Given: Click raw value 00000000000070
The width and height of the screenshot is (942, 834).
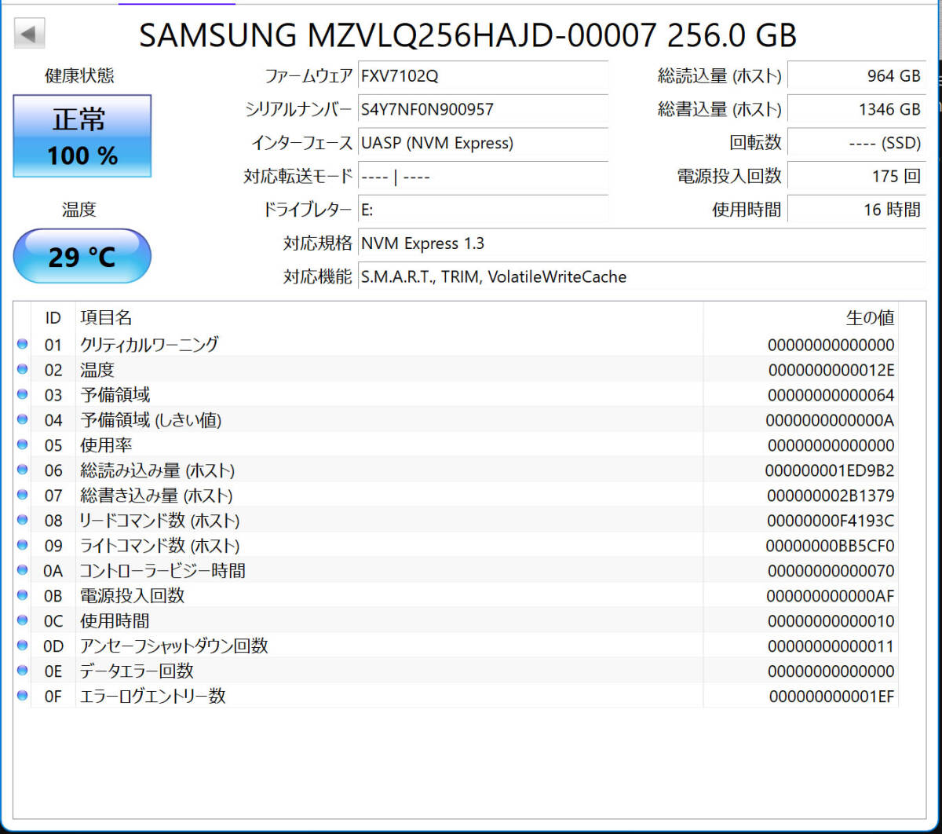Looking at the screenshot, I should click(831, 571).
